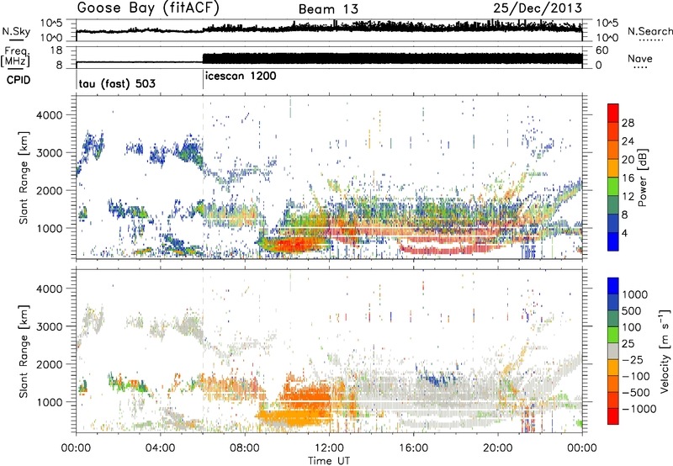Pick the yellow-orange Power segment between 16 and 20
This screenshot has height=466, width=673.
pyautogui.click(x=613, y=168)
